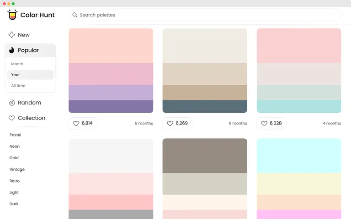The image size is (351, 219).
Task: Open the Popular palettes section
Action: coord(30,50)
